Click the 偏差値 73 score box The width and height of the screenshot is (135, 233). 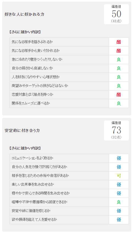116,130
